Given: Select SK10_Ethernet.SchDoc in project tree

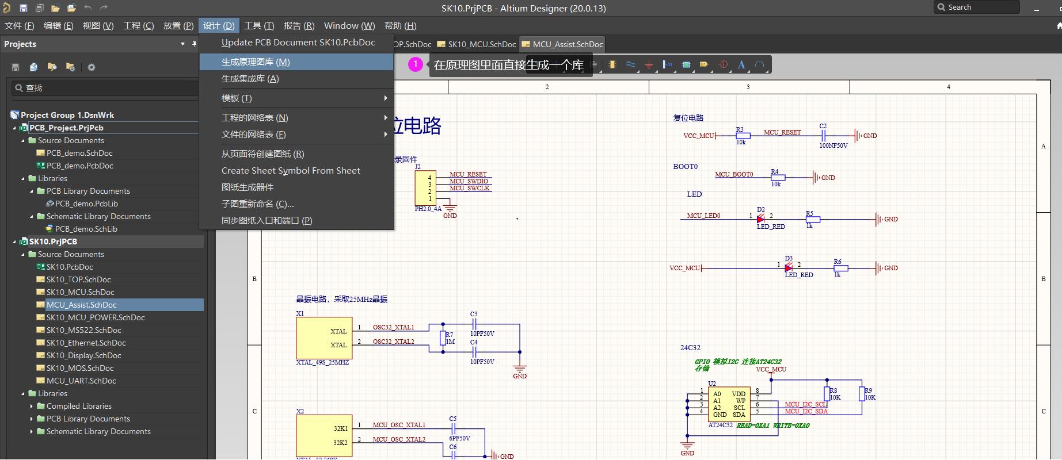Looking at the screenshot, I should [x=86, y=343].
